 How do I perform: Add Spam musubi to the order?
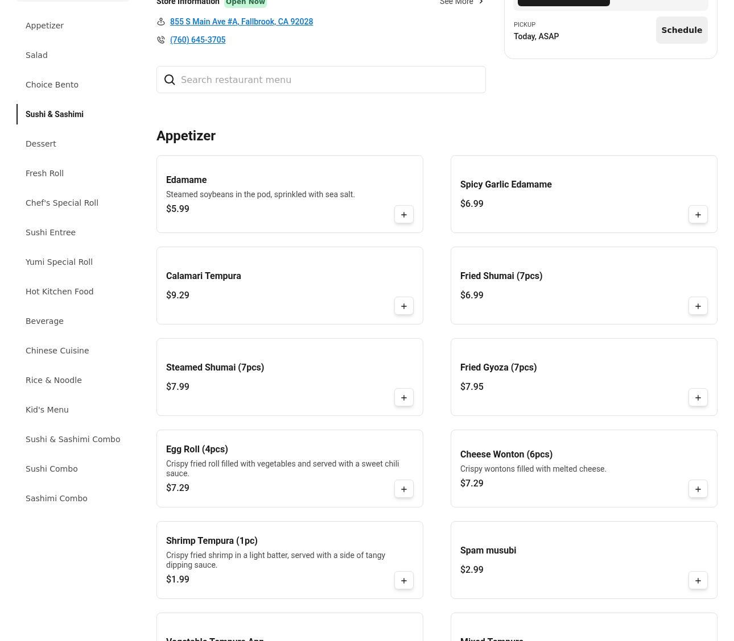pyautogui.click(x=698, y=581)
